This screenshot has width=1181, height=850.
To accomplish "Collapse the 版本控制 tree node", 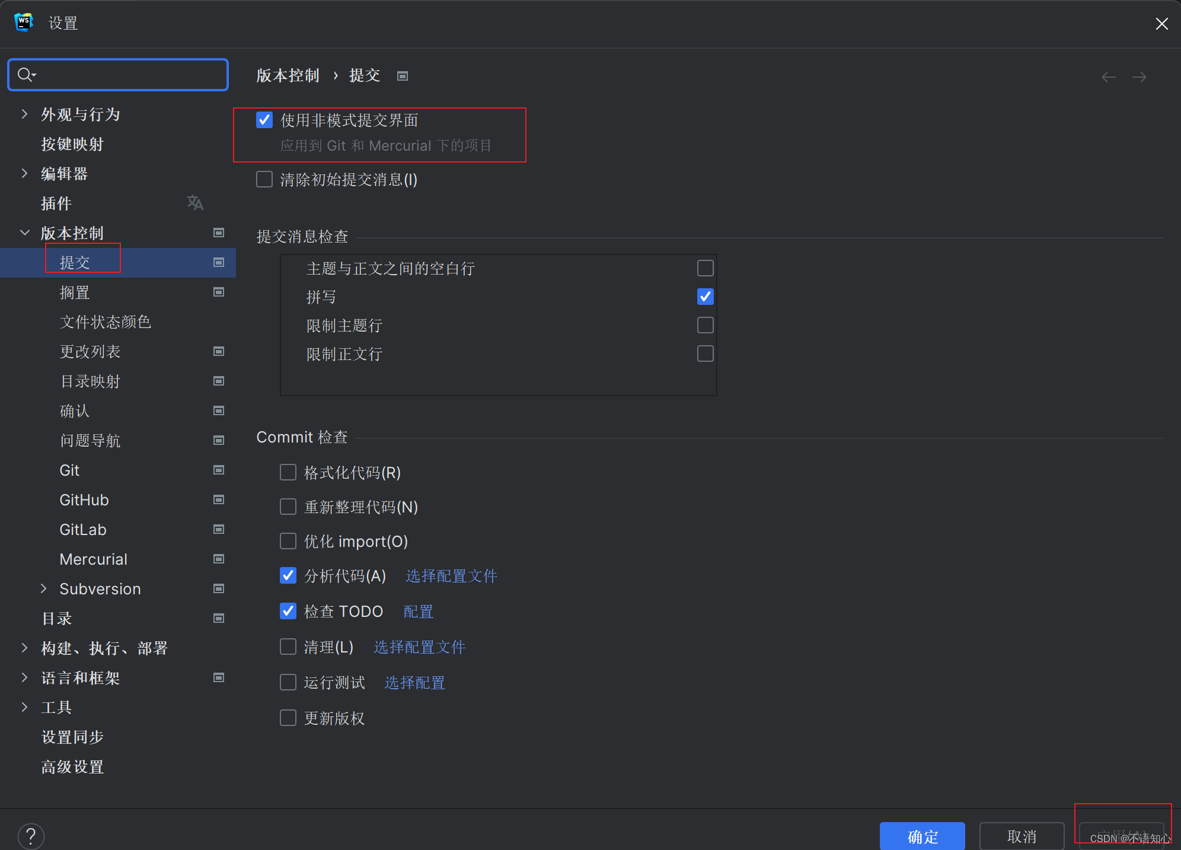I will (x=24, y=233).
